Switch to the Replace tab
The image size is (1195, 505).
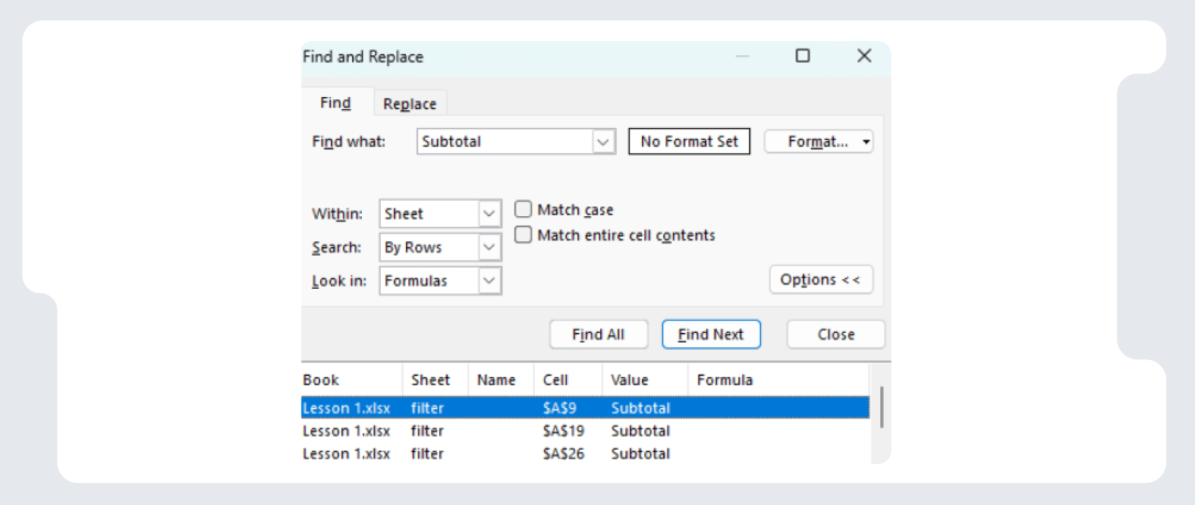[409, 104]
